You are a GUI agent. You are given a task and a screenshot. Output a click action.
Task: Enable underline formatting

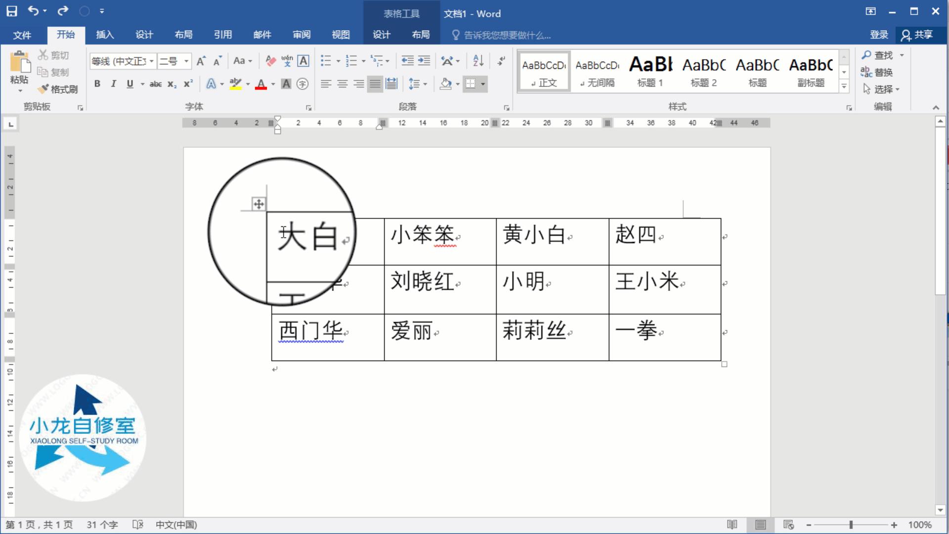click(x=129, y=84)
